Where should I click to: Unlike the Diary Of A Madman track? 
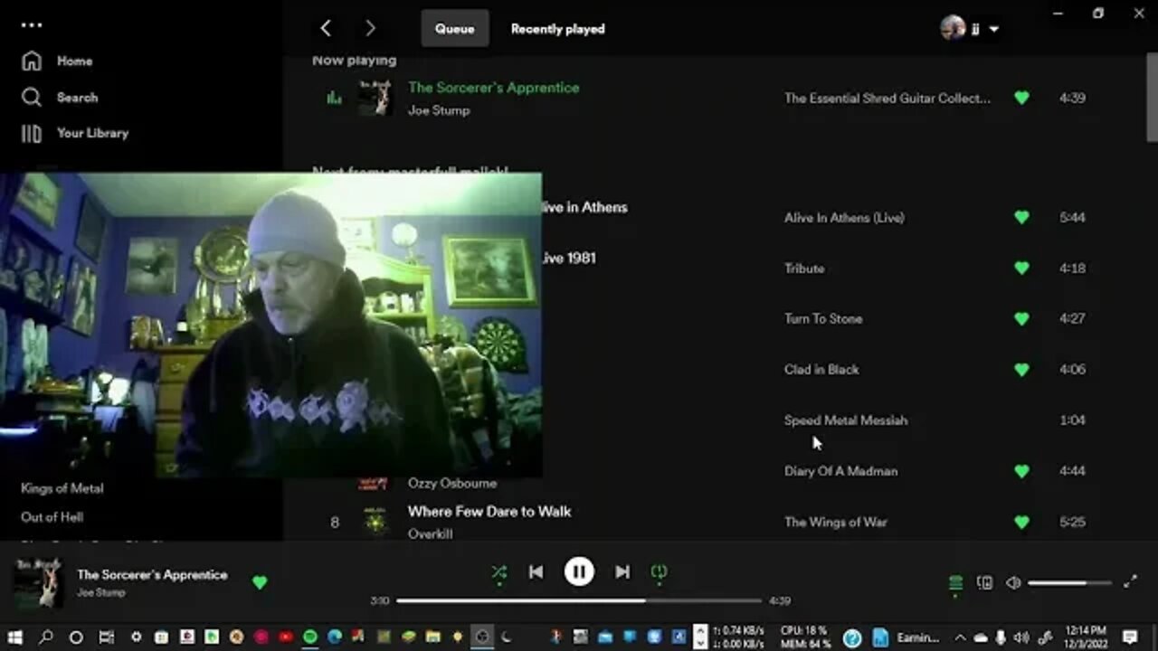coord(1021,470)
